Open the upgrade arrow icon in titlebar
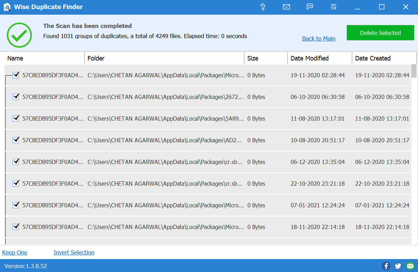 (x=263, y=7)
